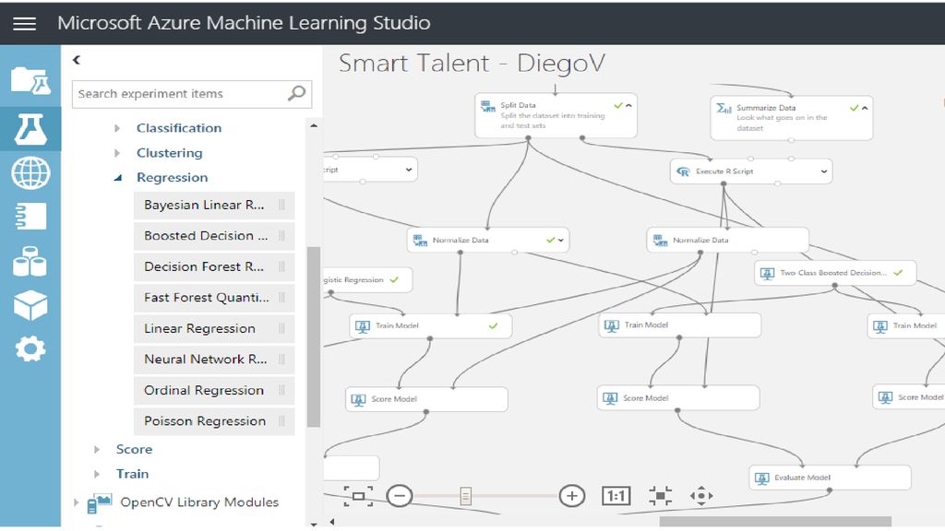Zoom in with the plus button

coord(572,495)
